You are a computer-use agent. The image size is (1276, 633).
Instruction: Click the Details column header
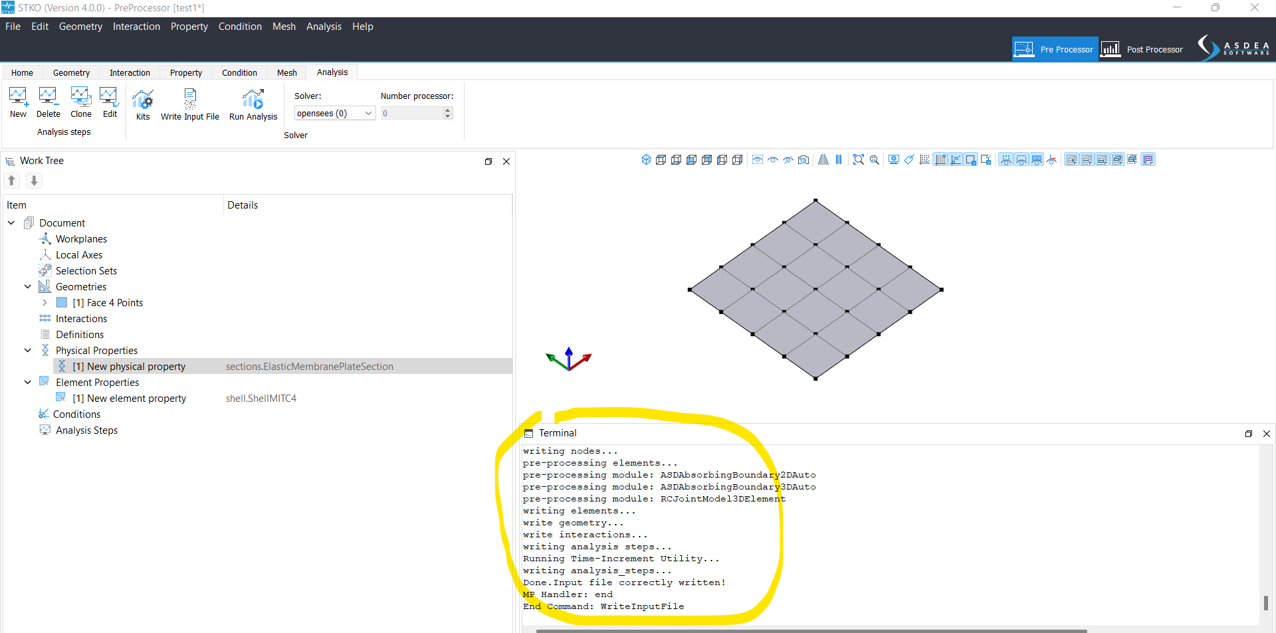(x=368, y=205)
